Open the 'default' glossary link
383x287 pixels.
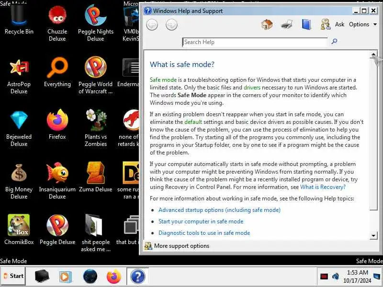point(193,122)
